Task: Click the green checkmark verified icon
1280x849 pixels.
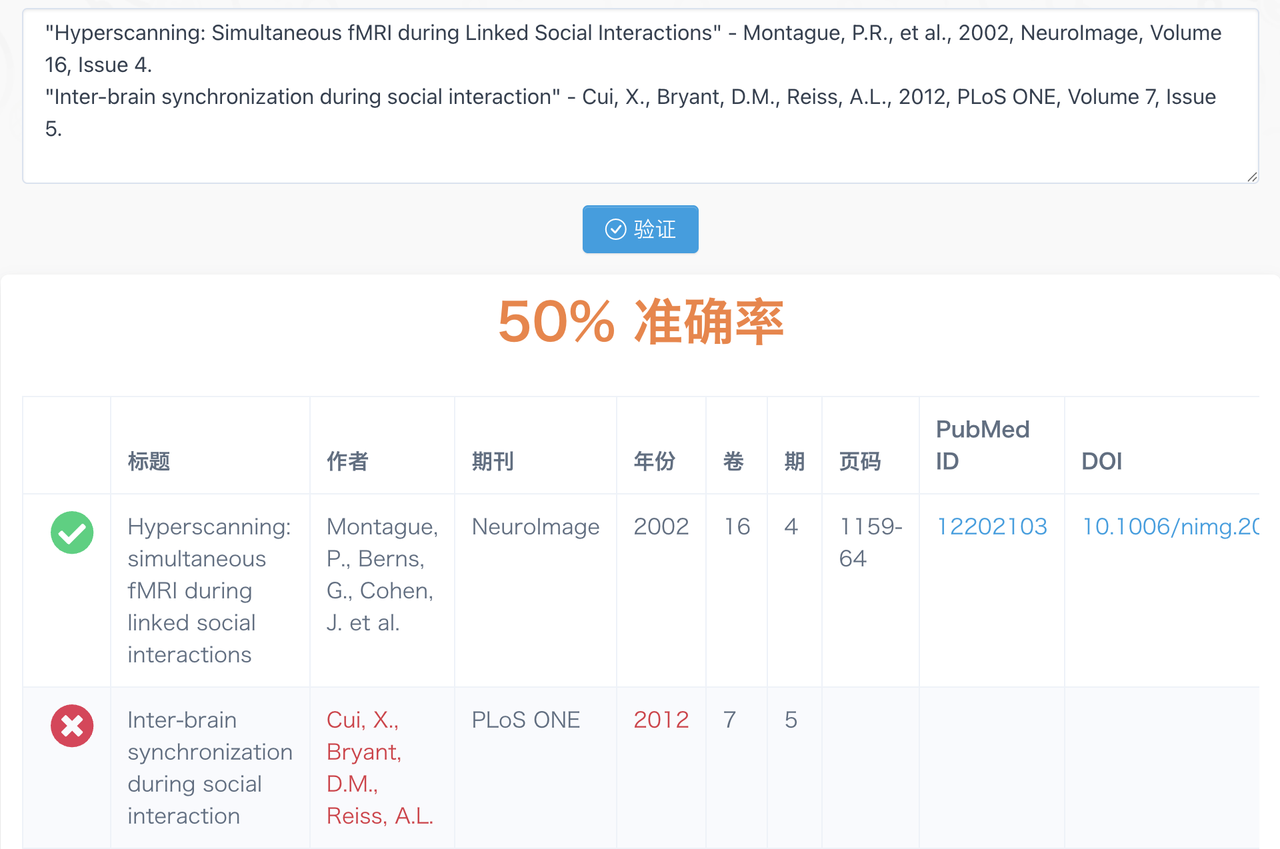Action: click(72, 532)
